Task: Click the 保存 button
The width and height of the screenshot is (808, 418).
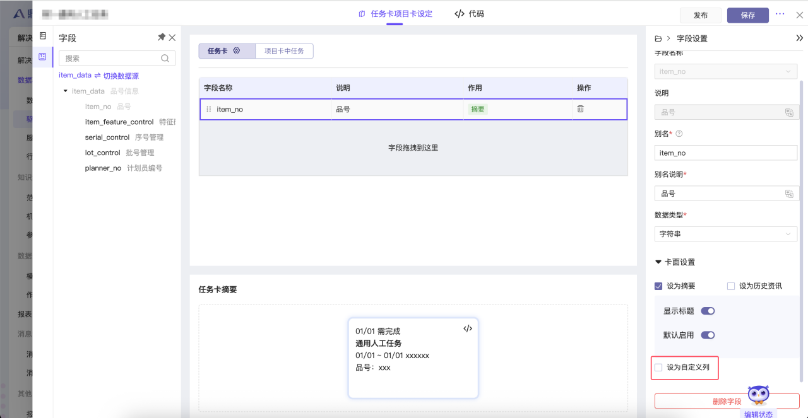Action: [x=747, y=15]
